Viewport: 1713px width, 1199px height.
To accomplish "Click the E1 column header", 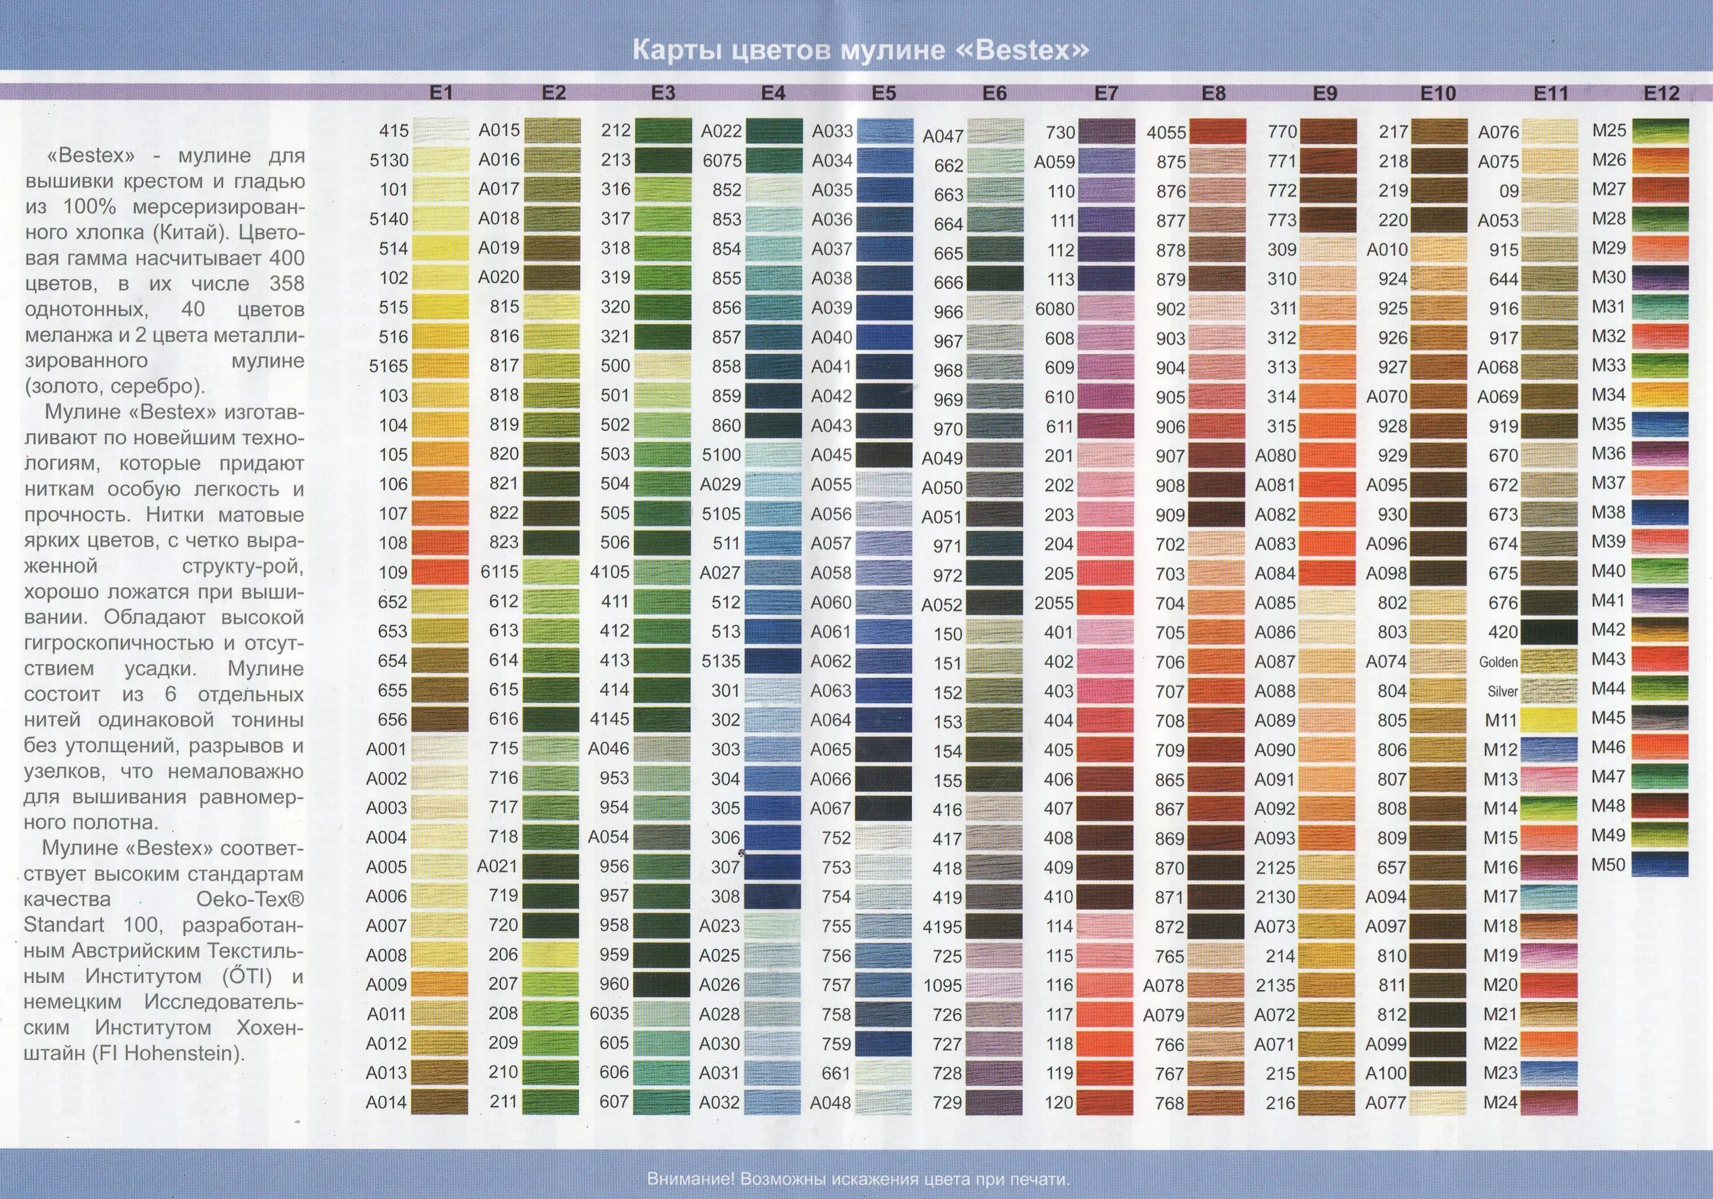I will [441, 92].
